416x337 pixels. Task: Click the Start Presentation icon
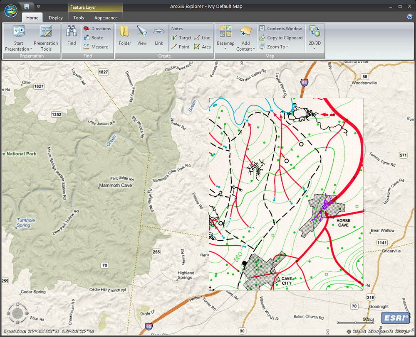(x=19, y=31)
